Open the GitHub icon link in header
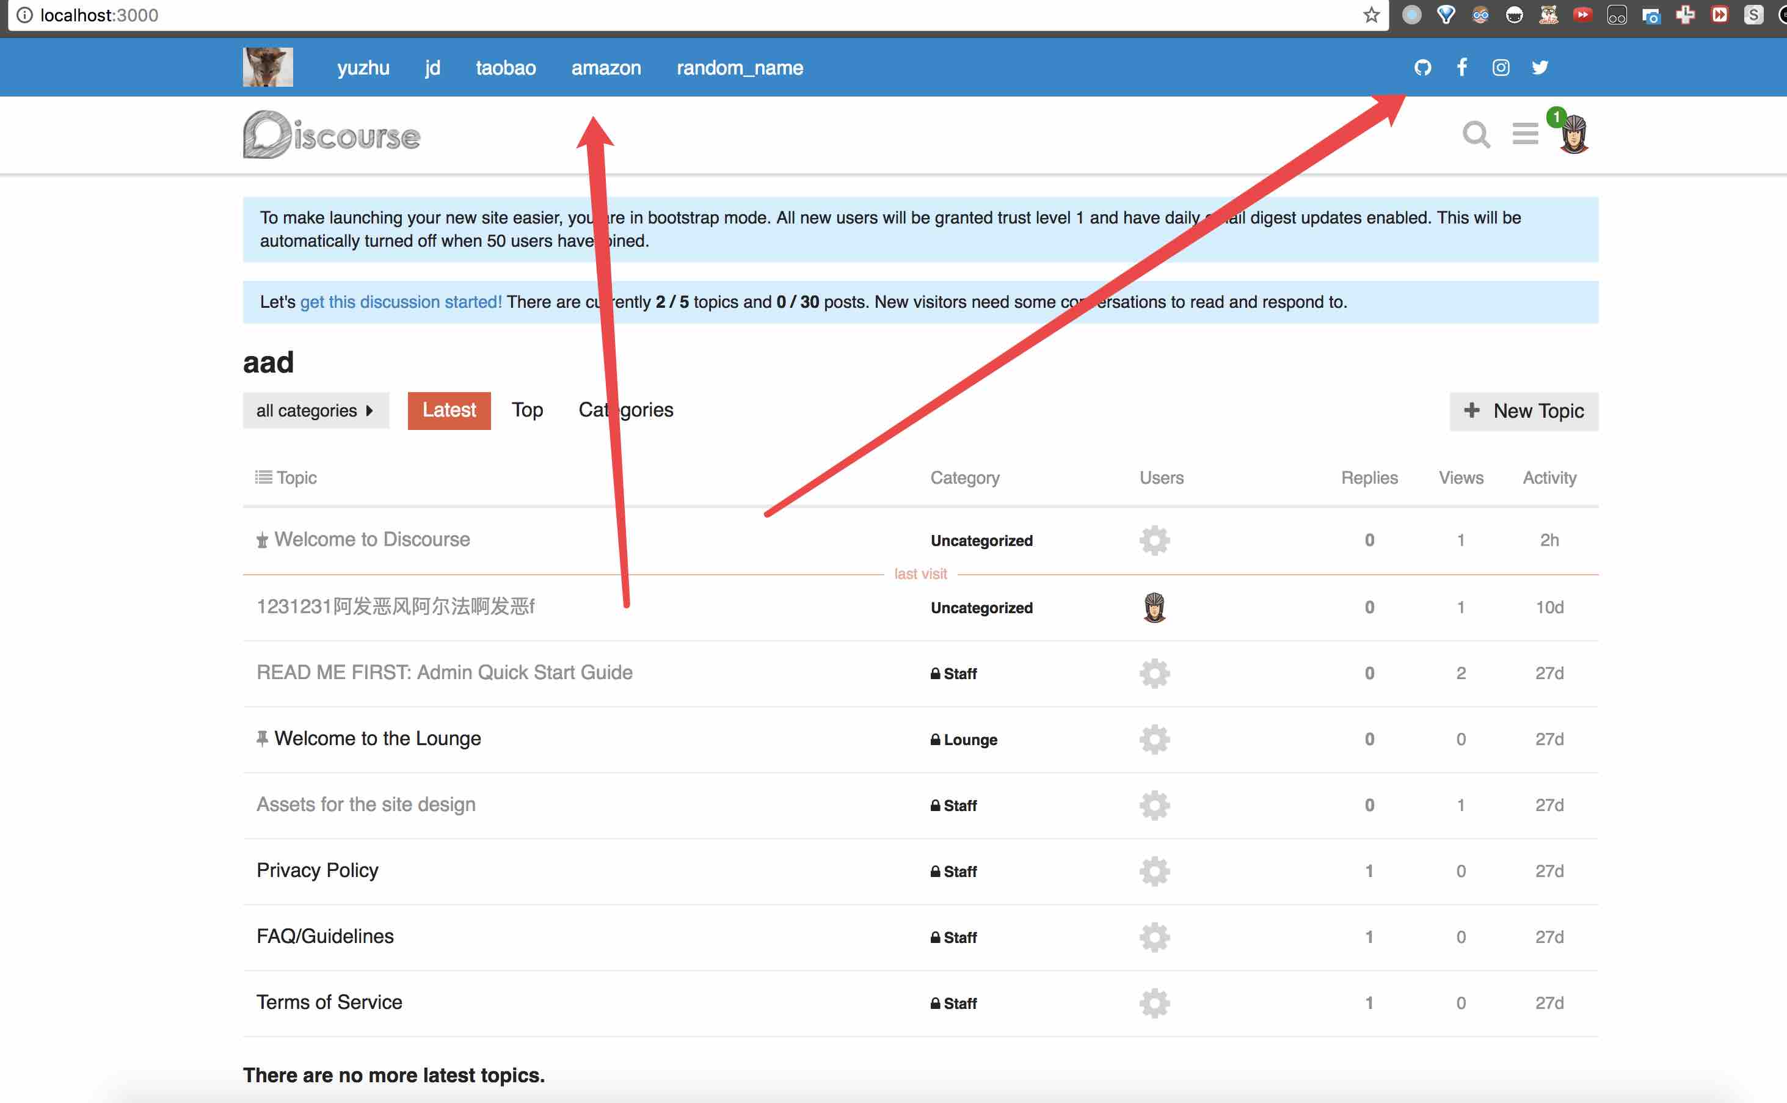Image resolution: width=1787 pixels, height=1103 pixels. click(1422, 68)
